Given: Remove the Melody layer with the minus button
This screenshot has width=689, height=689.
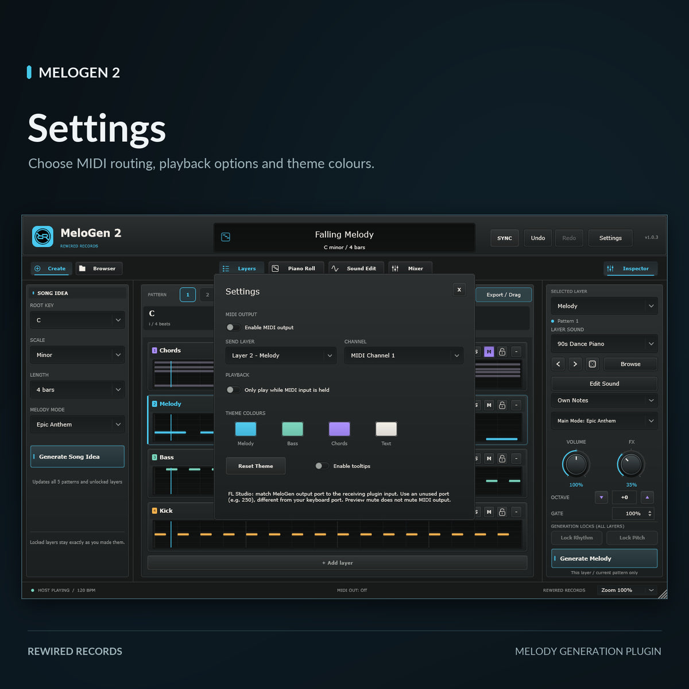Looking at the screenshot, I should [516, 405].
